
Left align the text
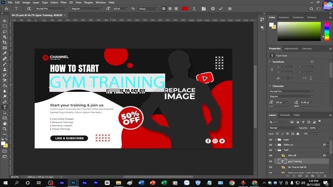coord(164,9)
